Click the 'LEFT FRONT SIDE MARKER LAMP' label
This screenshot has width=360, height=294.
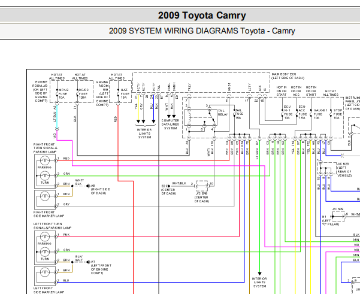point(49,290)
